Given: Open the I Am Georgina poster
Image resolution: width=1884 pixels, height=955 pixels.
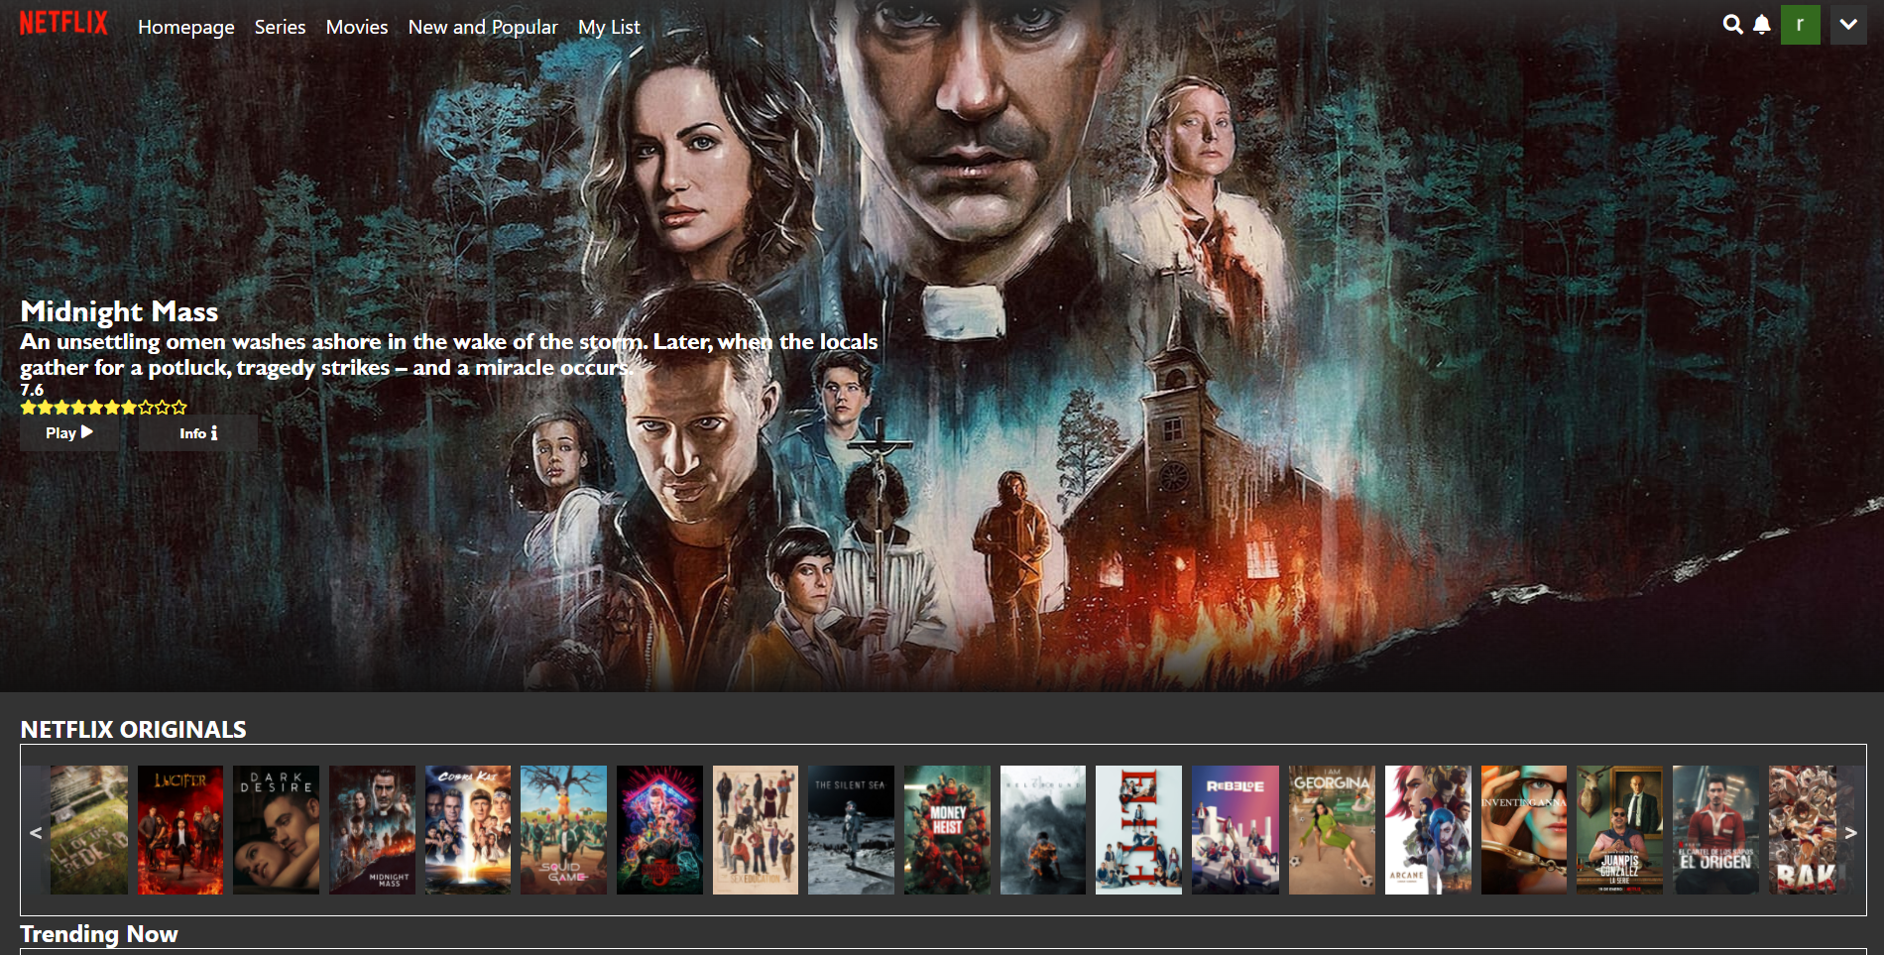Looking at the screenshot, I should pyautogui.click(x=1333, y=830).
